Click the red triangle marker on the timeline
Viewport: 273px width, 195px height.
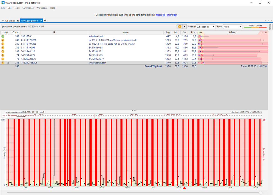[x=184, y=188]
